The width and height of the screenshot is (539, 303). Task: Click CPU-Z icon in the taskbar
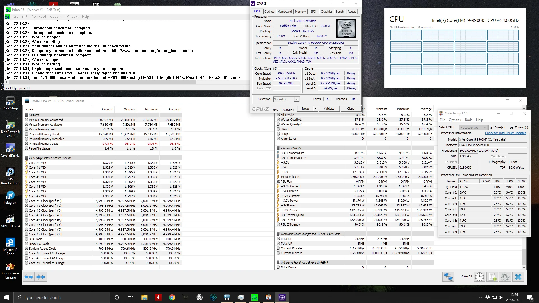click(282, 297)
